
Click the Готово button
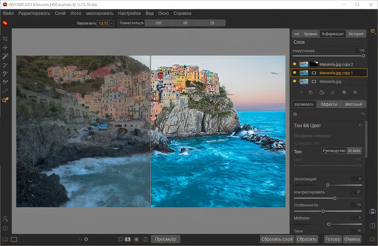(333, 239)
